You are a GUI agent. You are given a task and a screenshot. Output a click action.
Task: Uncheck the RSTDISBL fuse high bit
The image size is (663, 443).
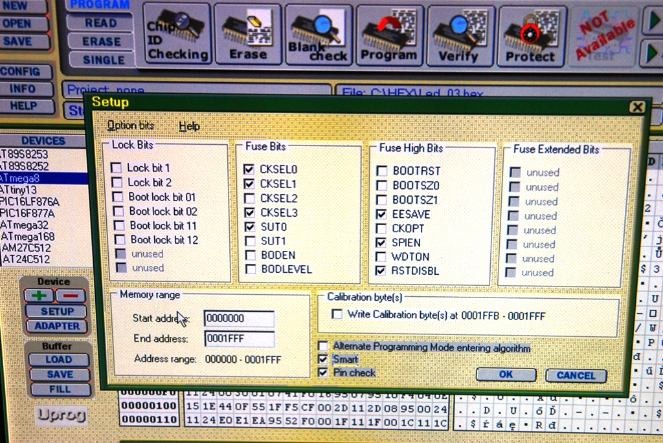tap(381, 271)
